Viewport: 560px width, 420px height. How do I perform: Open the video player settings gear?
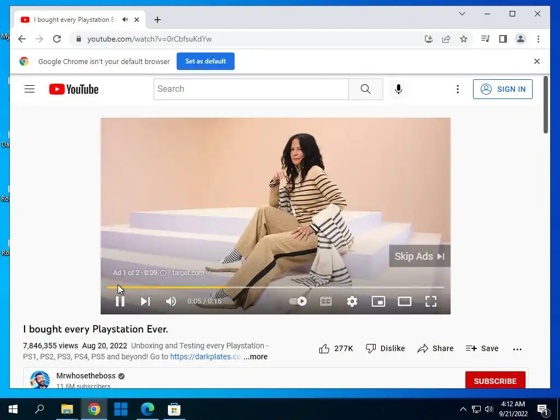coord(352,301)
